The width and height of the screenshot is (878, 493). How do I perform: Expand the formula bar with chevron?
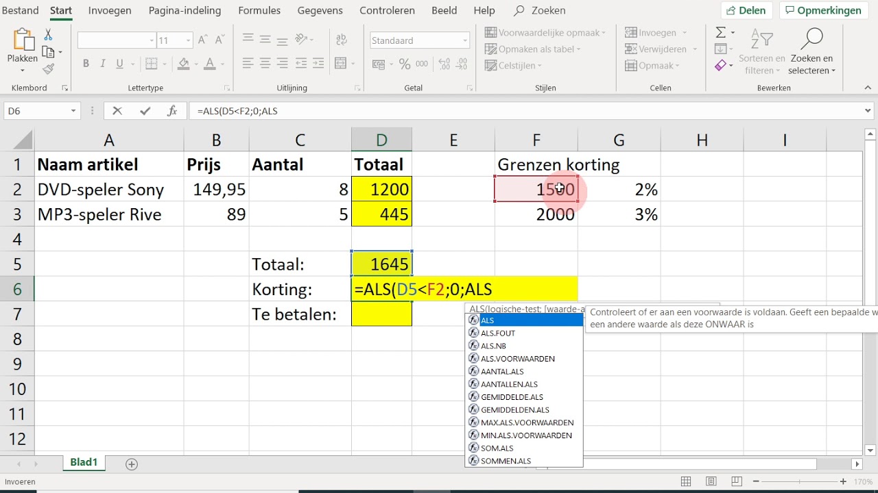pos(868,111)
